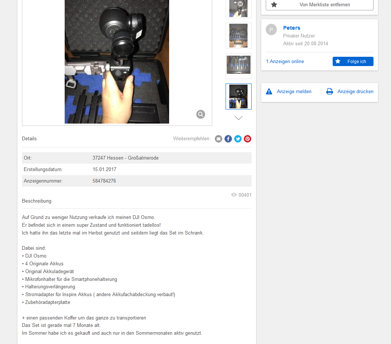Screen dimensions: 391x344
Task: Select the highlighted handheld Osmo thumbnail
Action: pos(239,96)
